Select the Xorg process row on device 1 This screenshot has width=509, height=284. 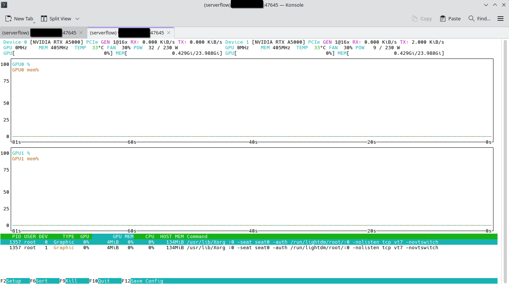tap(249, 248)
